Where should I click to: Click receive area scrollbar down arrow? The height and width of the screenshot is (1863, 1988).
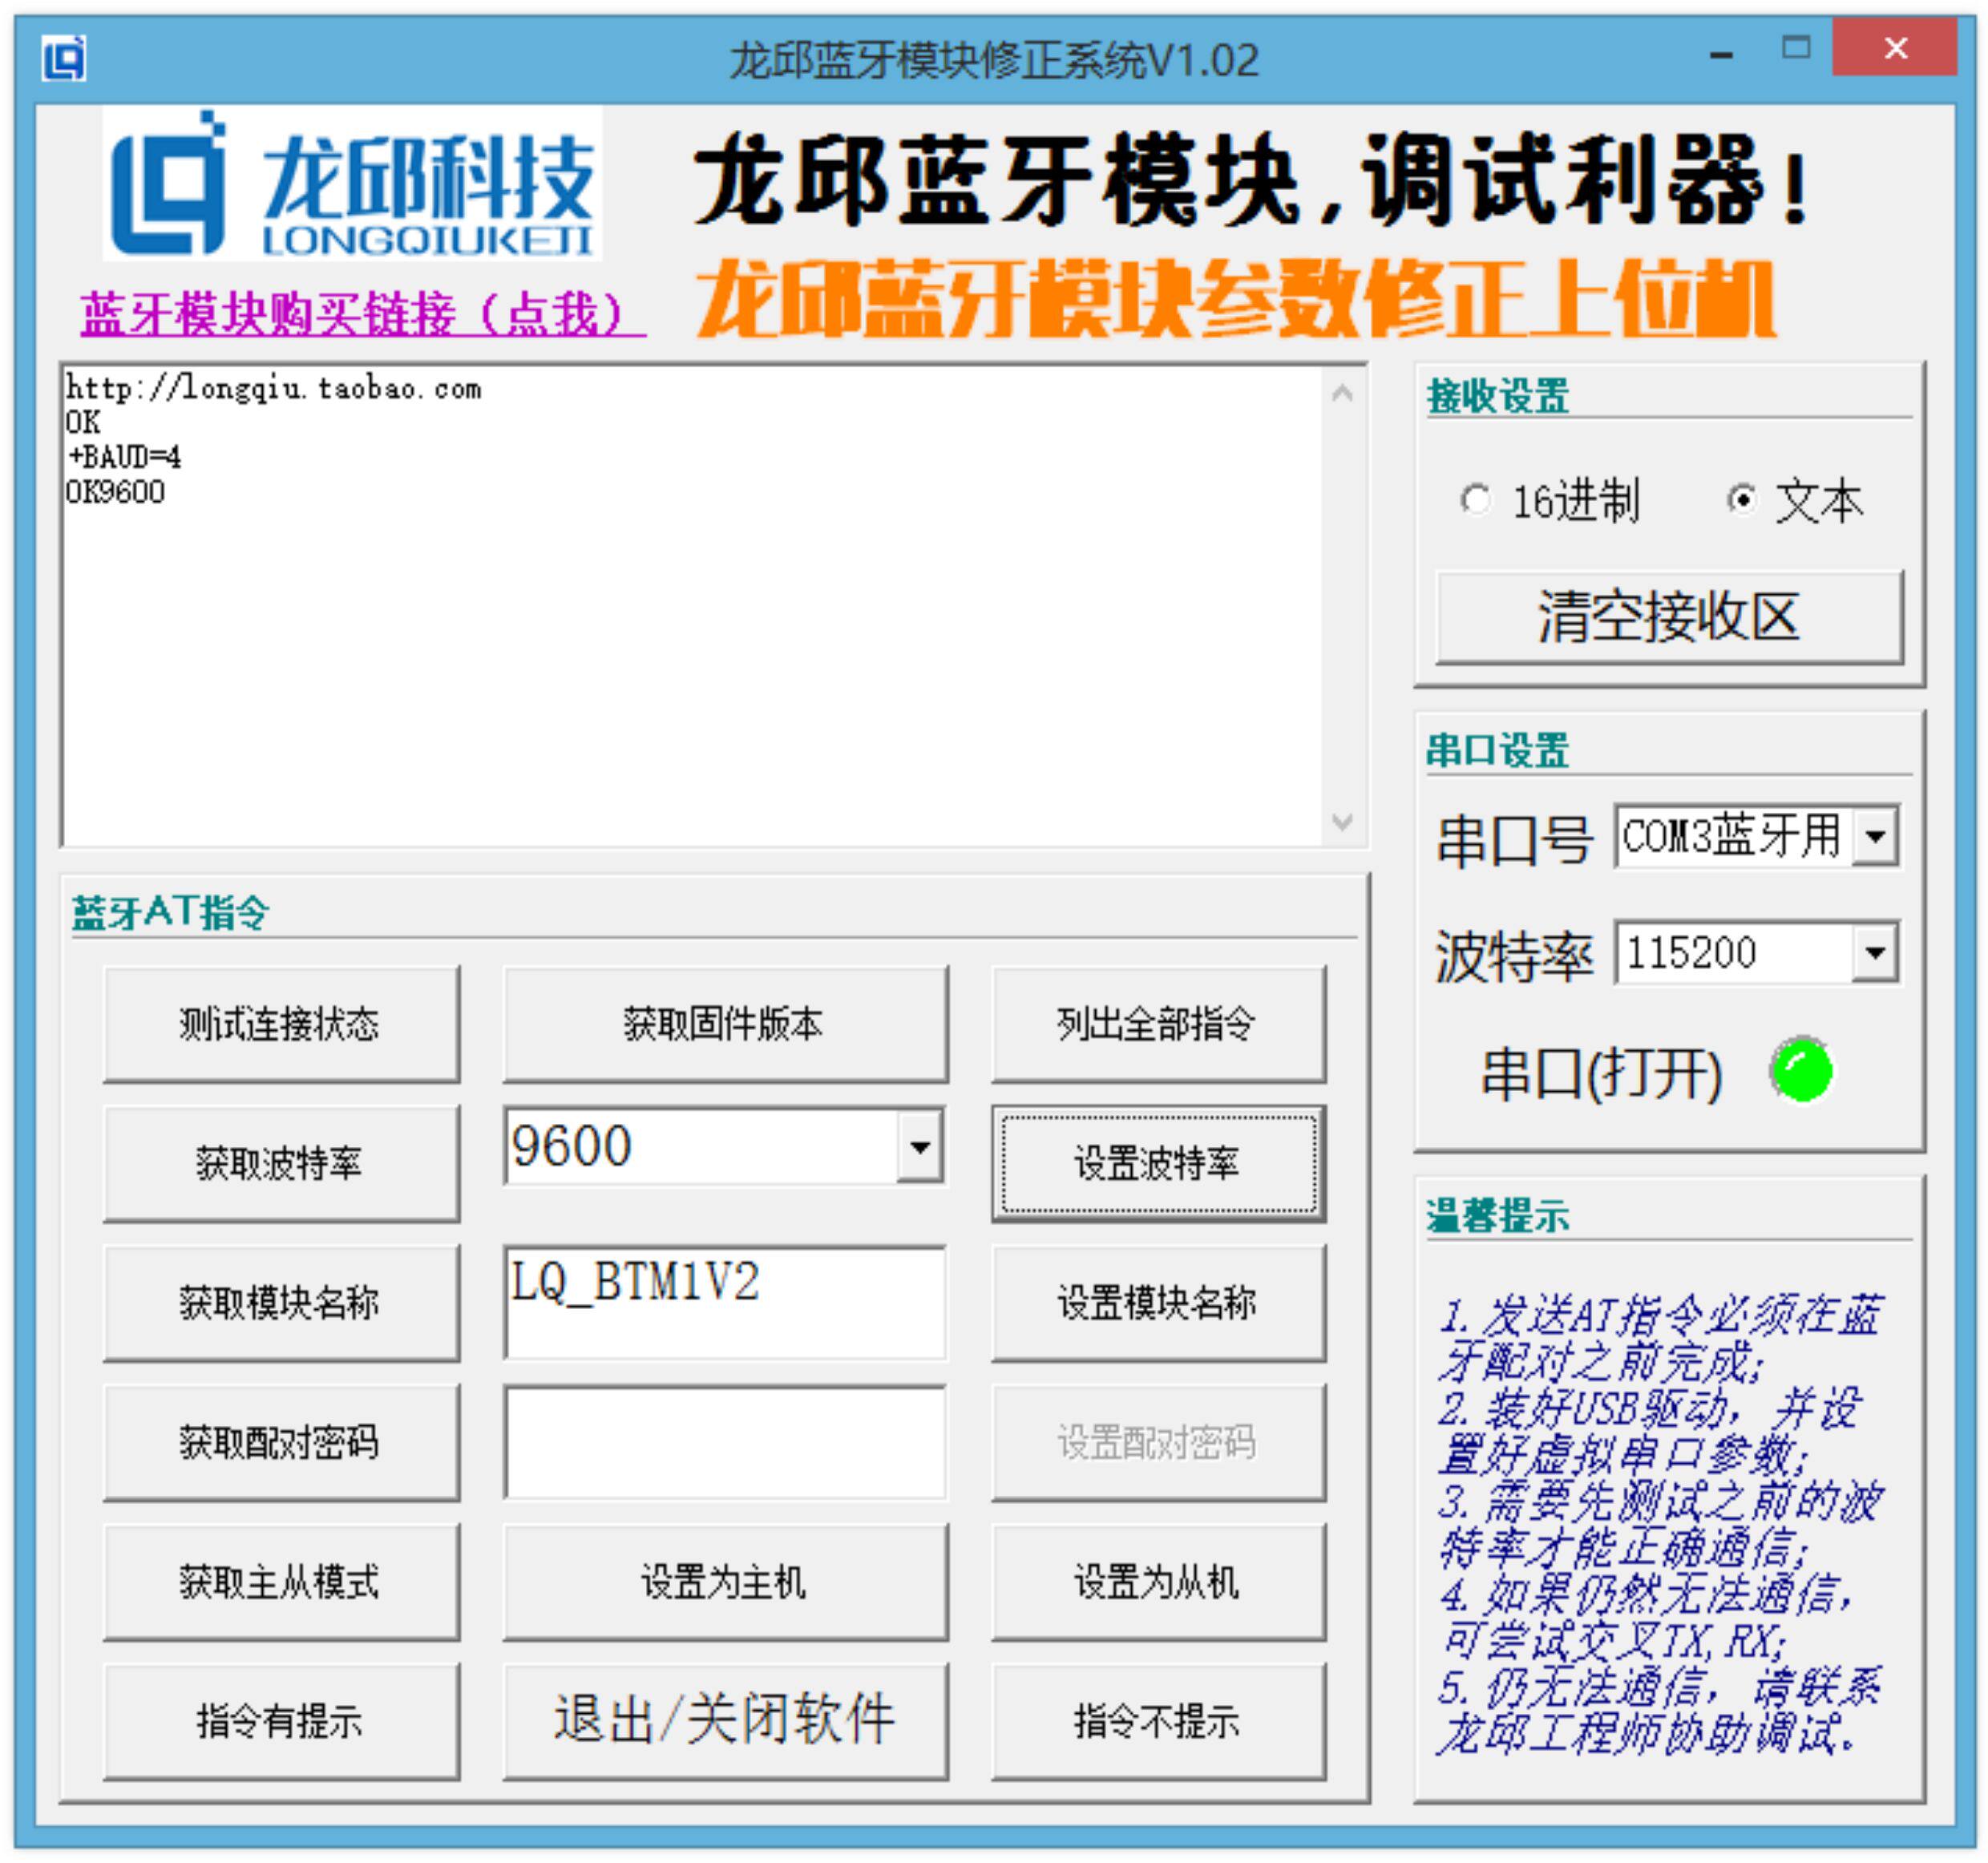pyautogui.click(x=1342, y=822)
